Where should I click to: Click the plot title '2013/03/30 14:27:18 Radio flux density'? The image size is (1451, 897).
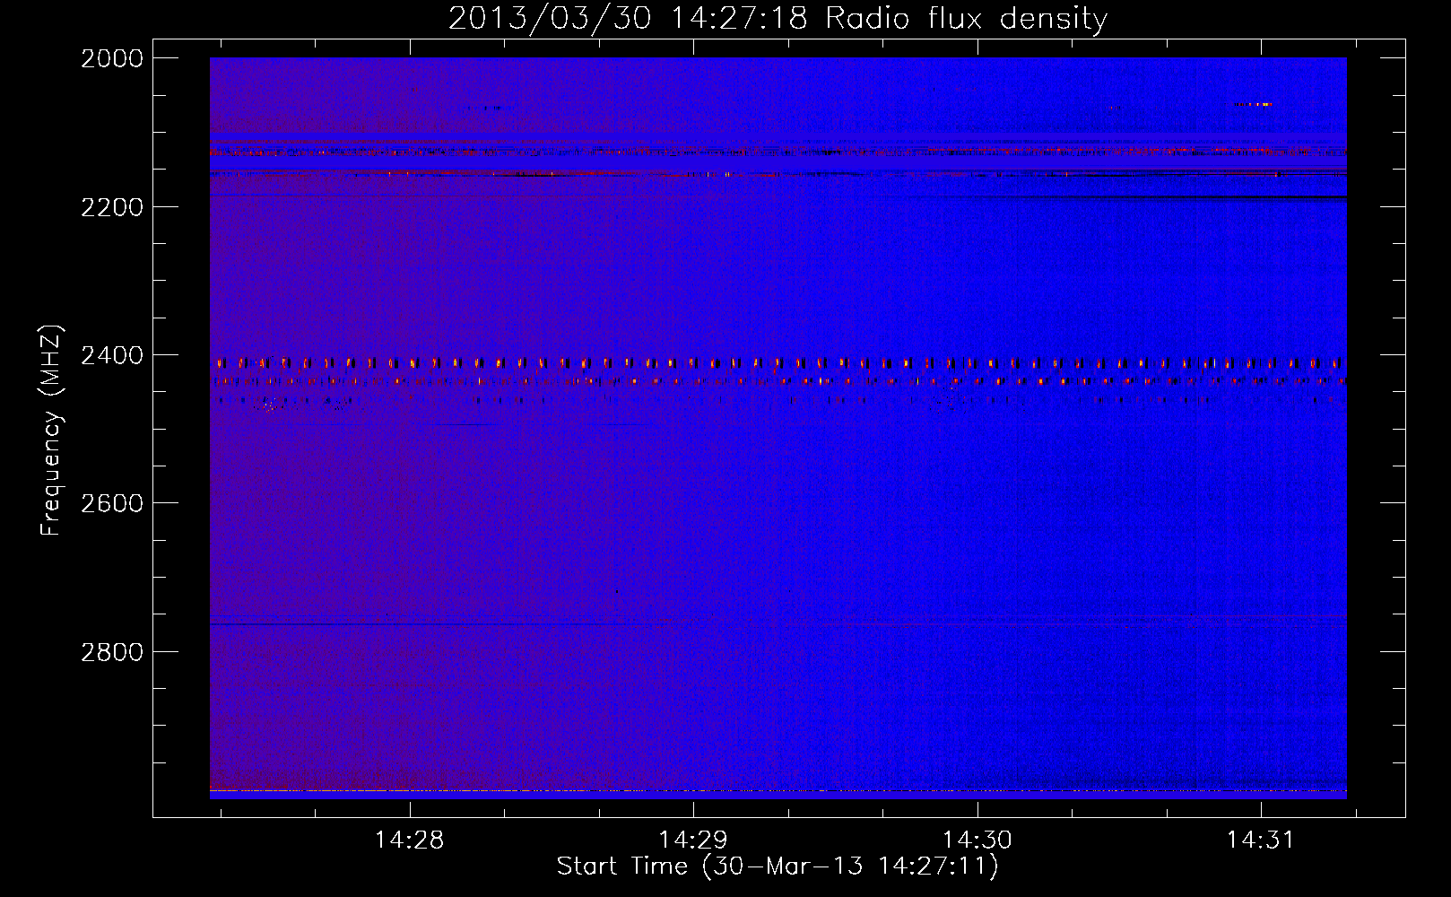778,19
